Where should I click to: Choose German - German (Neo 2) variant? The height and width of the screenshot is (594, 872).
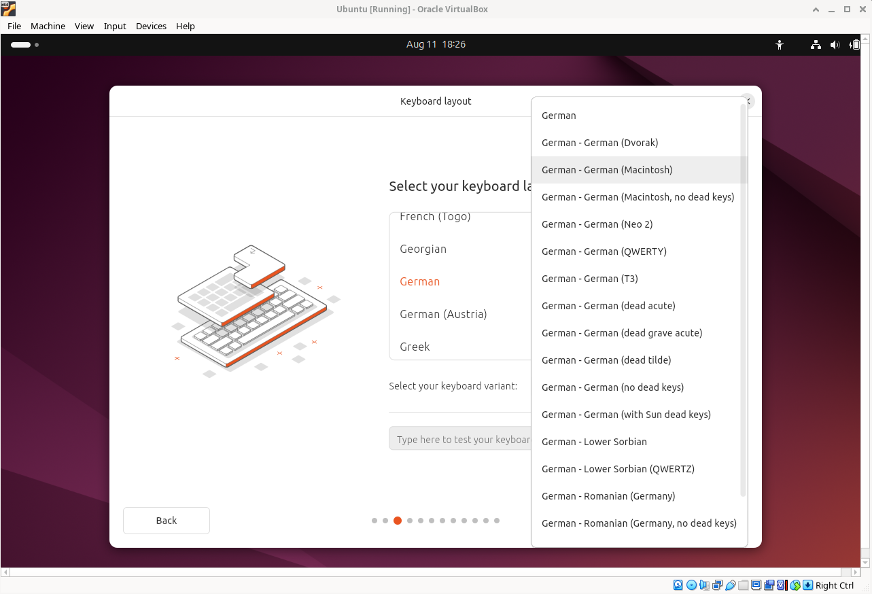(x=597, y=224)
